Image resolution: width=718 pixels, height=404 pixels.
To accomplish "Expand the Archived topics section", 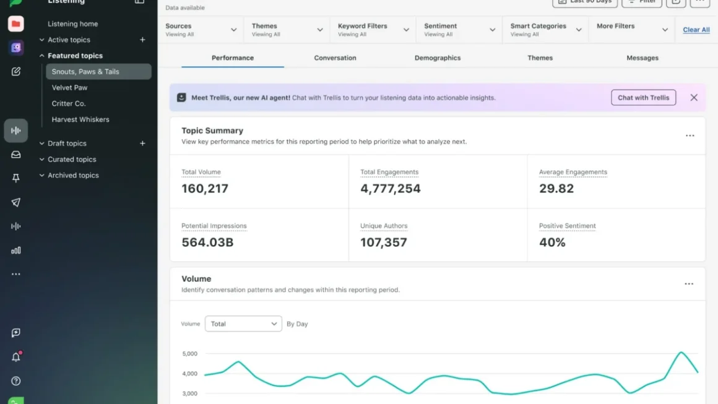I will coord(41,175).
